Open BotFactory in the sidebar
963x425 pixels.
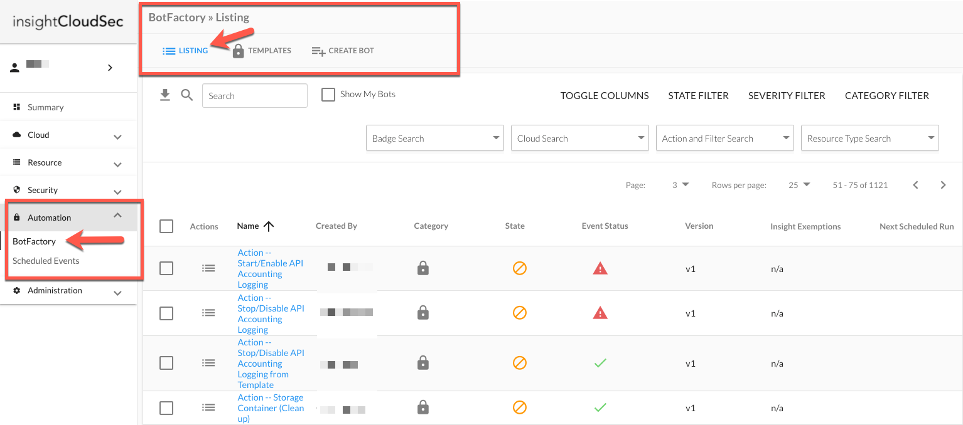(x=34, y=241)
